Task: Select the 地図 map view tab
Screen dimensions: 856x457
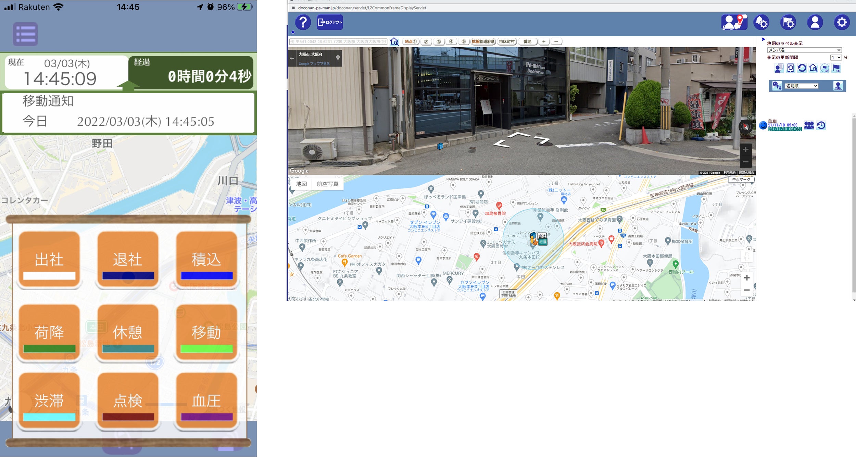Action: point(301,184)
